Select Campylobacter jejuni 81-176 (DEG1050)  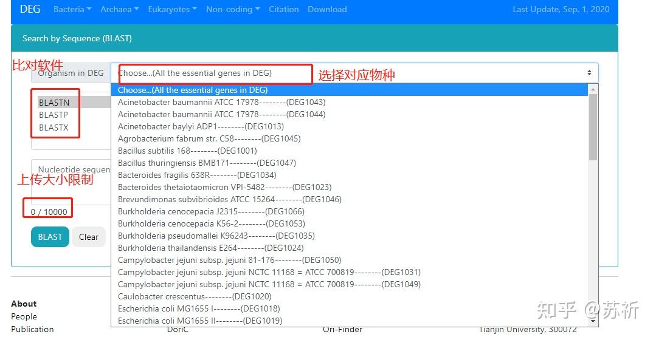coord(350,260)
